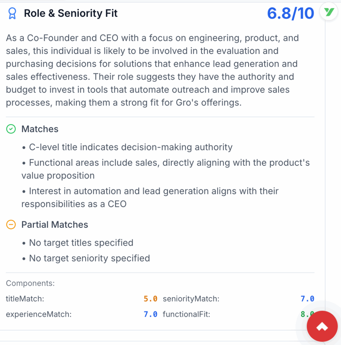Collapse the Partial Matches section
341x345 pixels.
pos(55,225)
